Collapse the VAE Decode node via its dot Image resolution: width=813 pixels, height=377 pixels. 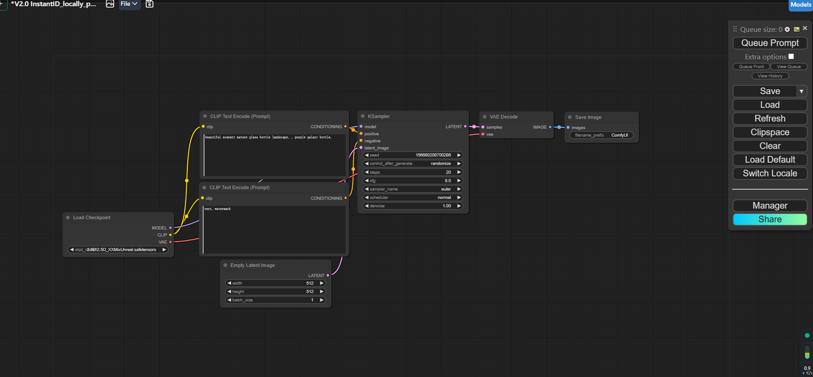point(484,117)
